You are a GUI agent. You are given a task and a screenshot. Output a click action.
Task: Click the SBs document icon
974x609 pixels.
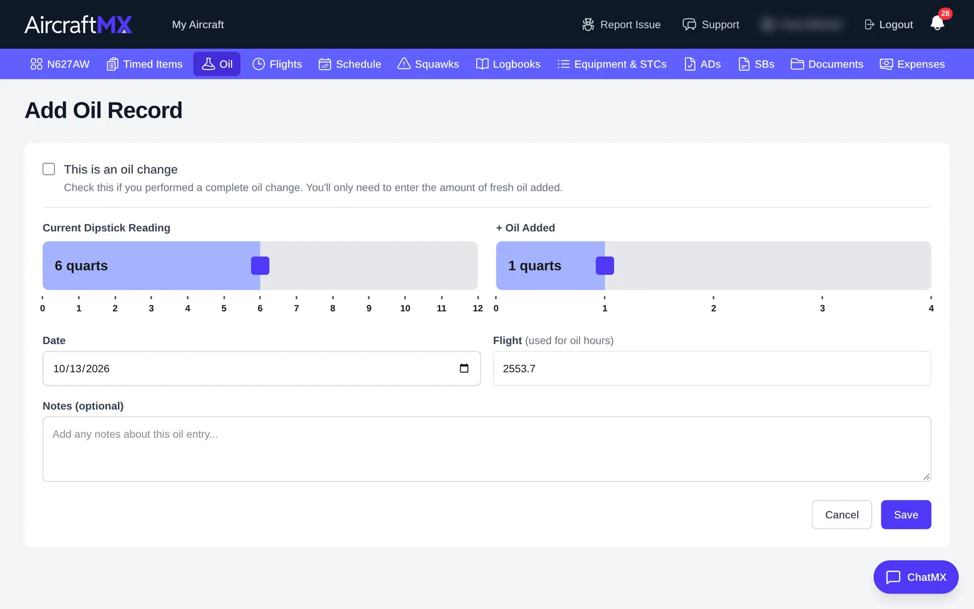(x=744, y=64)
